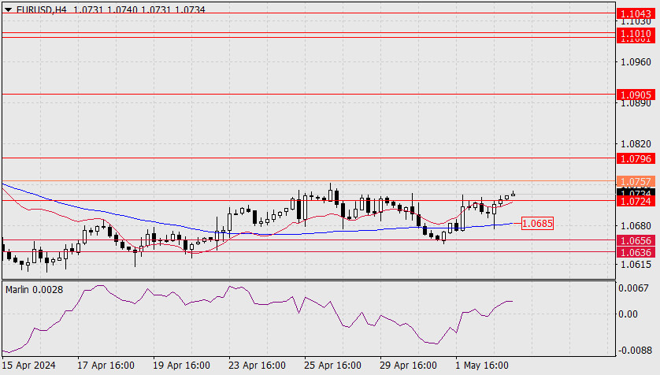Click the 1 May 16:00 time label
The width and height of the screenshot is (660, 375).
point(482,365)
